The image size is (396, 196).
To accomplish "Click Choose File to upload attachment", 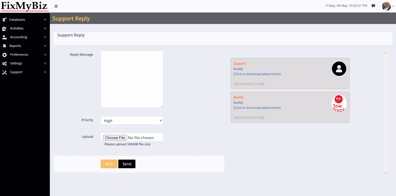I will [x=115, y=138].
